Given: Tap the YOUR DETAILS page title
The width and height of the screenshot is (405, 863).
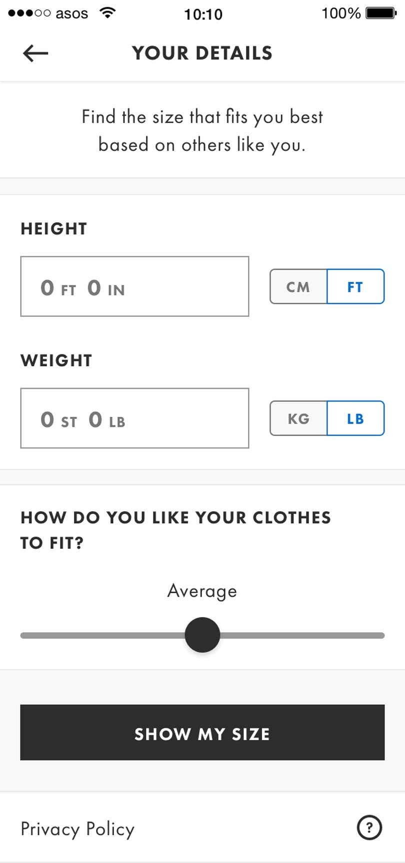Looking at the screenshot, I should 202,53.
